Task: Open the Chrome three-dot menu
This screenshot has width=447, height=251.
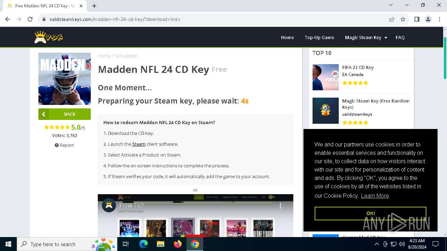Action: [439, 19]
